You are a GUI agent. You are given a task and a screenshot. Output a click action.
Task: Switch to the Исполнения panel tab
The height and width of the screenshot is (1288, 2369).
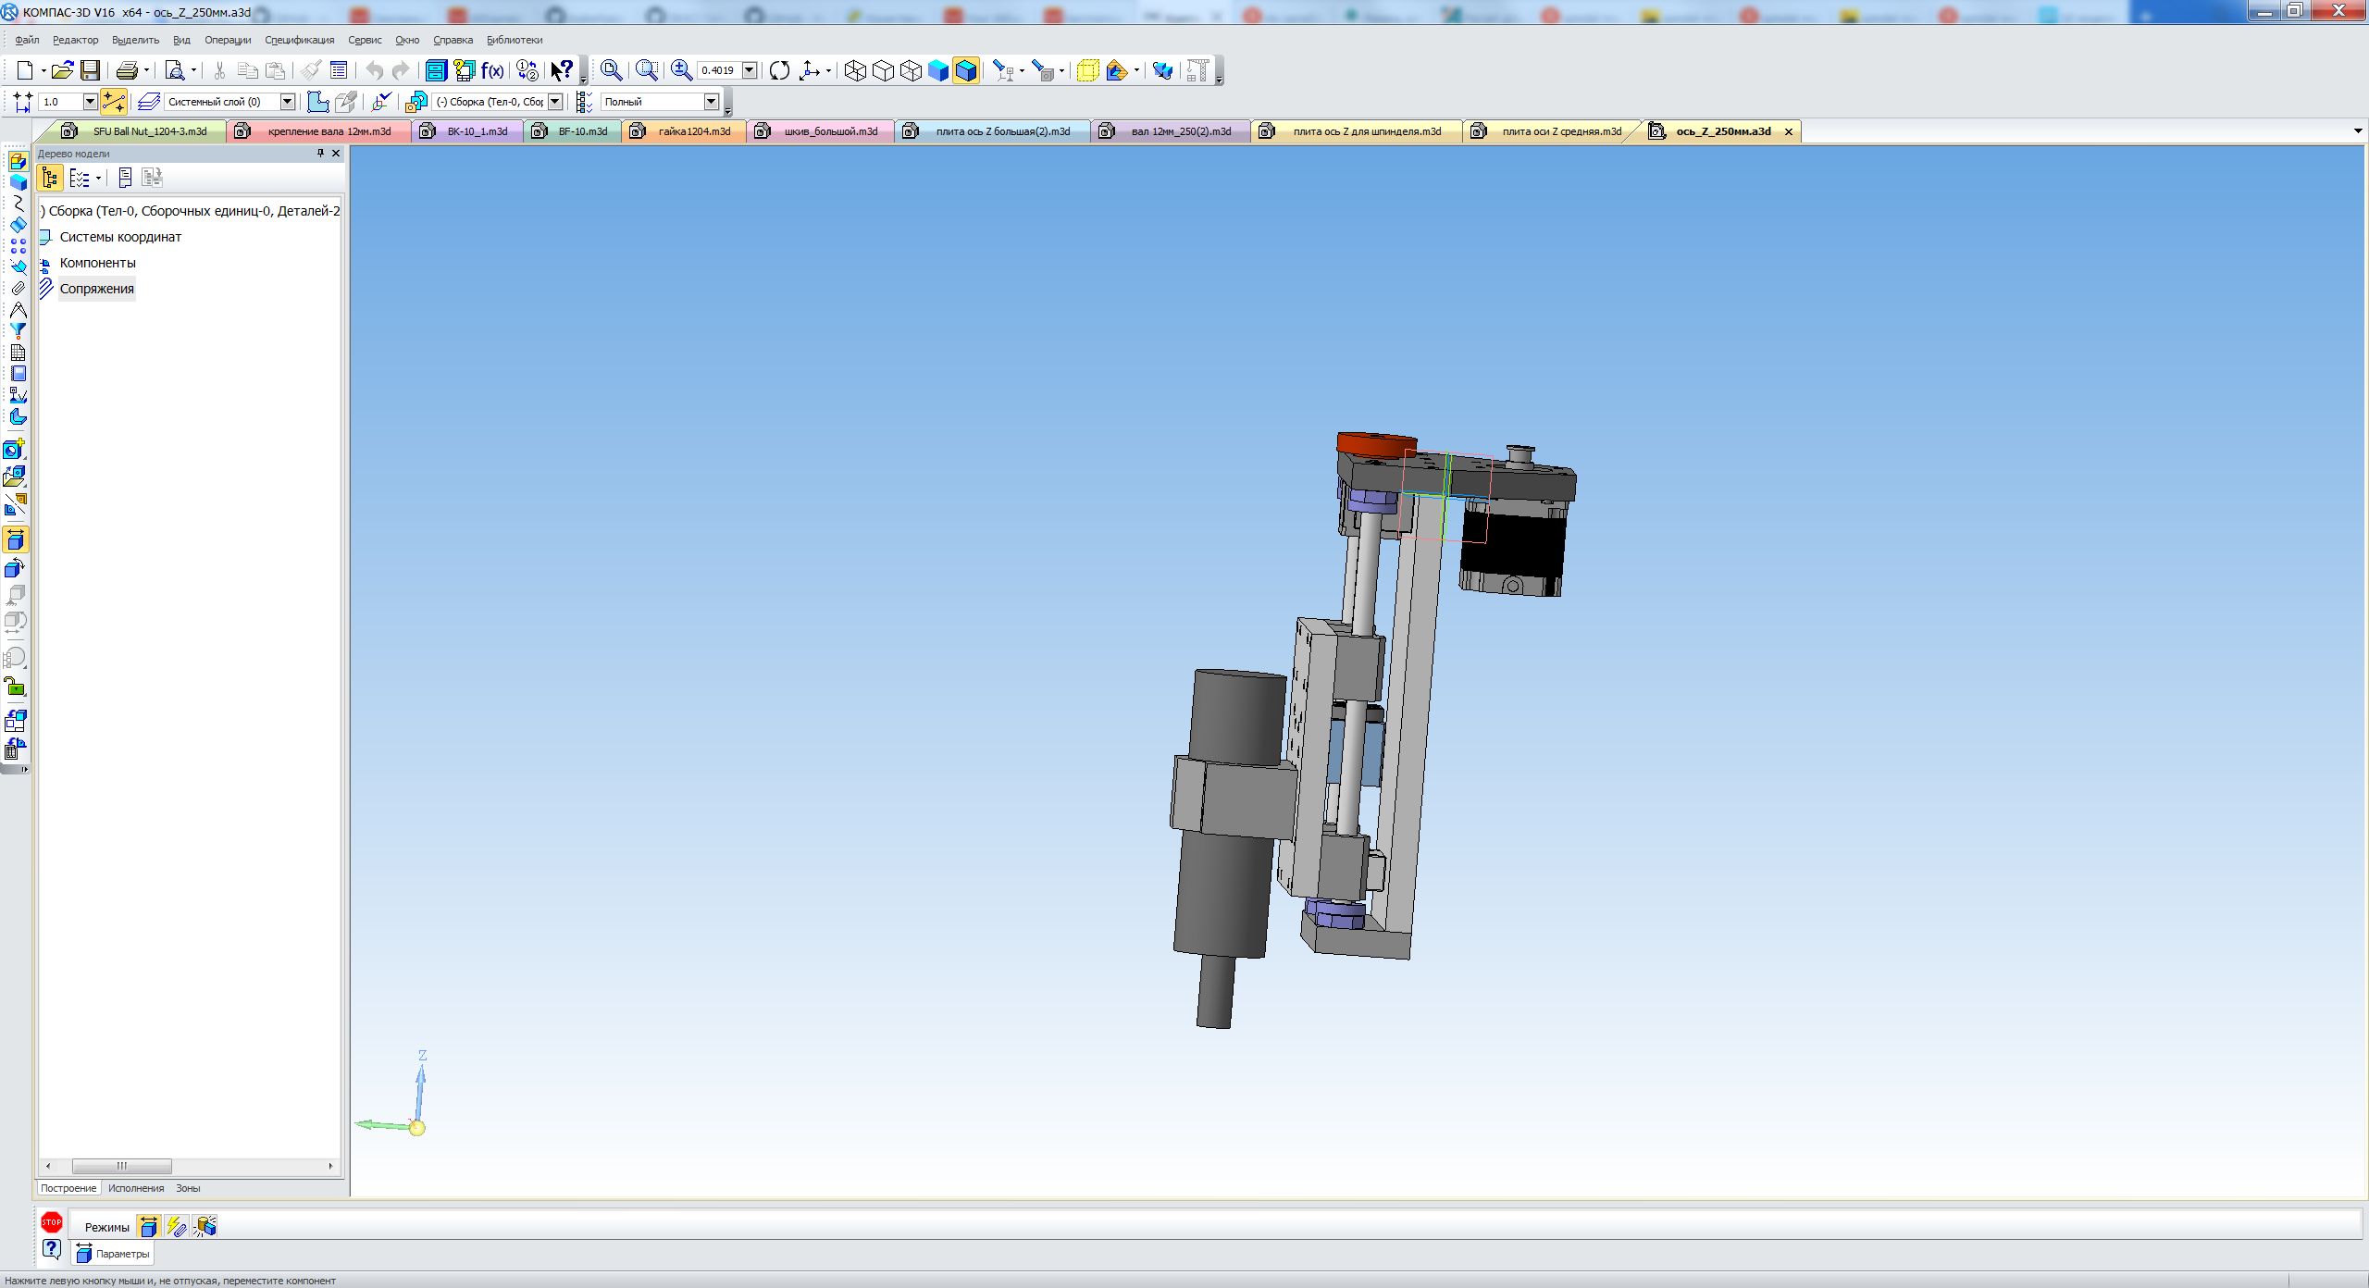coord(136,1188)
